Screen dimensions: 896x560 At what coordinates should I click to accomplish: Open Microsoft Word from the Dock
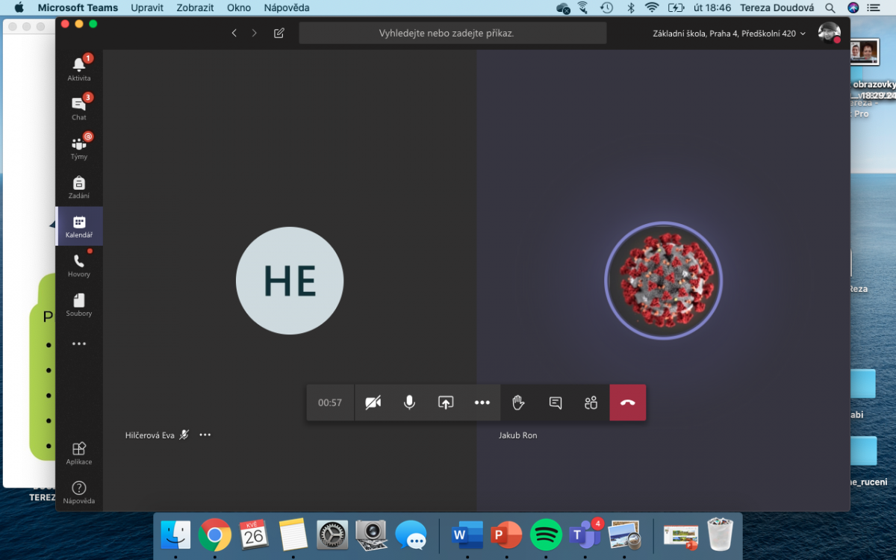coord(468,535)
